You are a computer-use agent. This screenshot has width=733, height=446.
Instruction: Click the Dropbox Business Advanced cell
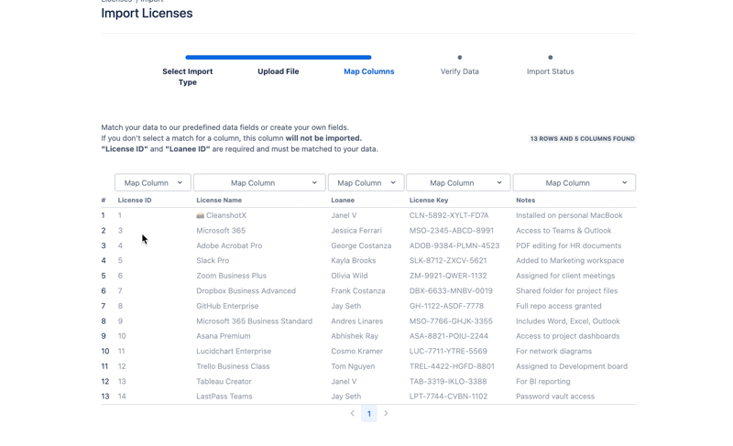246,290
